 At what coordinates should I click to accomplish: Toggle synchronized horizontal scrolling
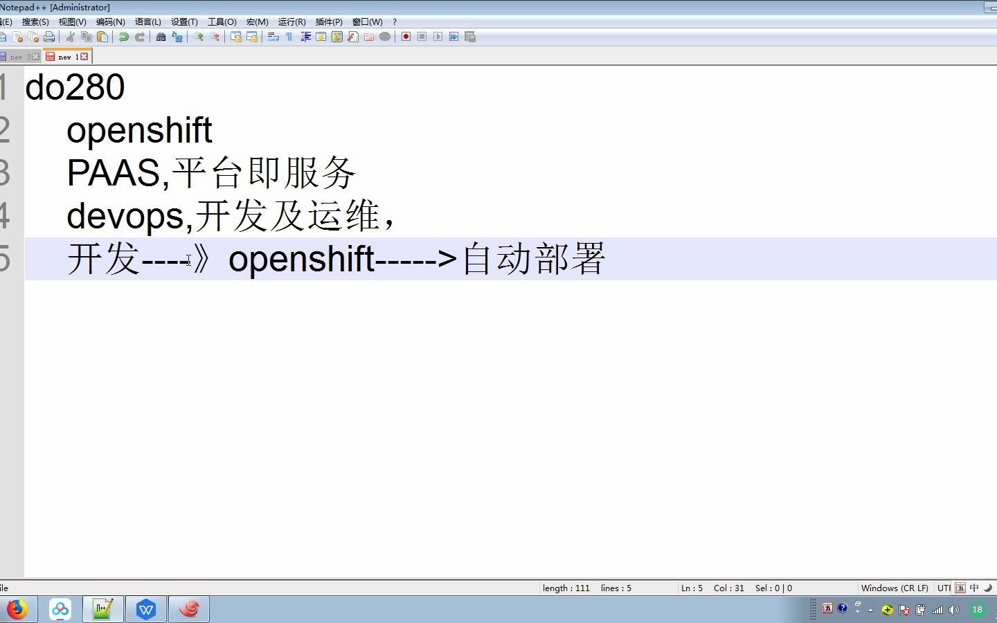click(252, 37)
